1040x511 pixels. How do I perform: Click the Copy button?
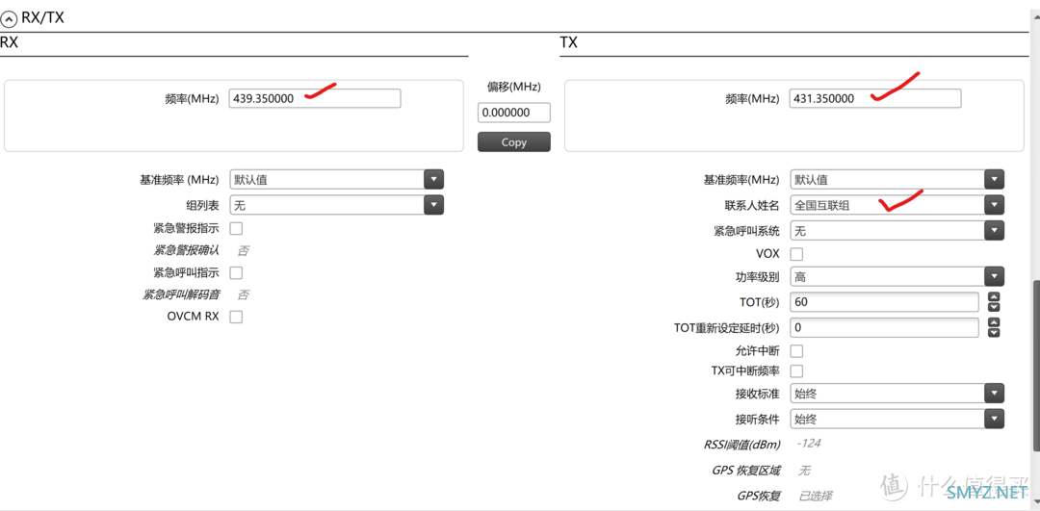point(514,141)
